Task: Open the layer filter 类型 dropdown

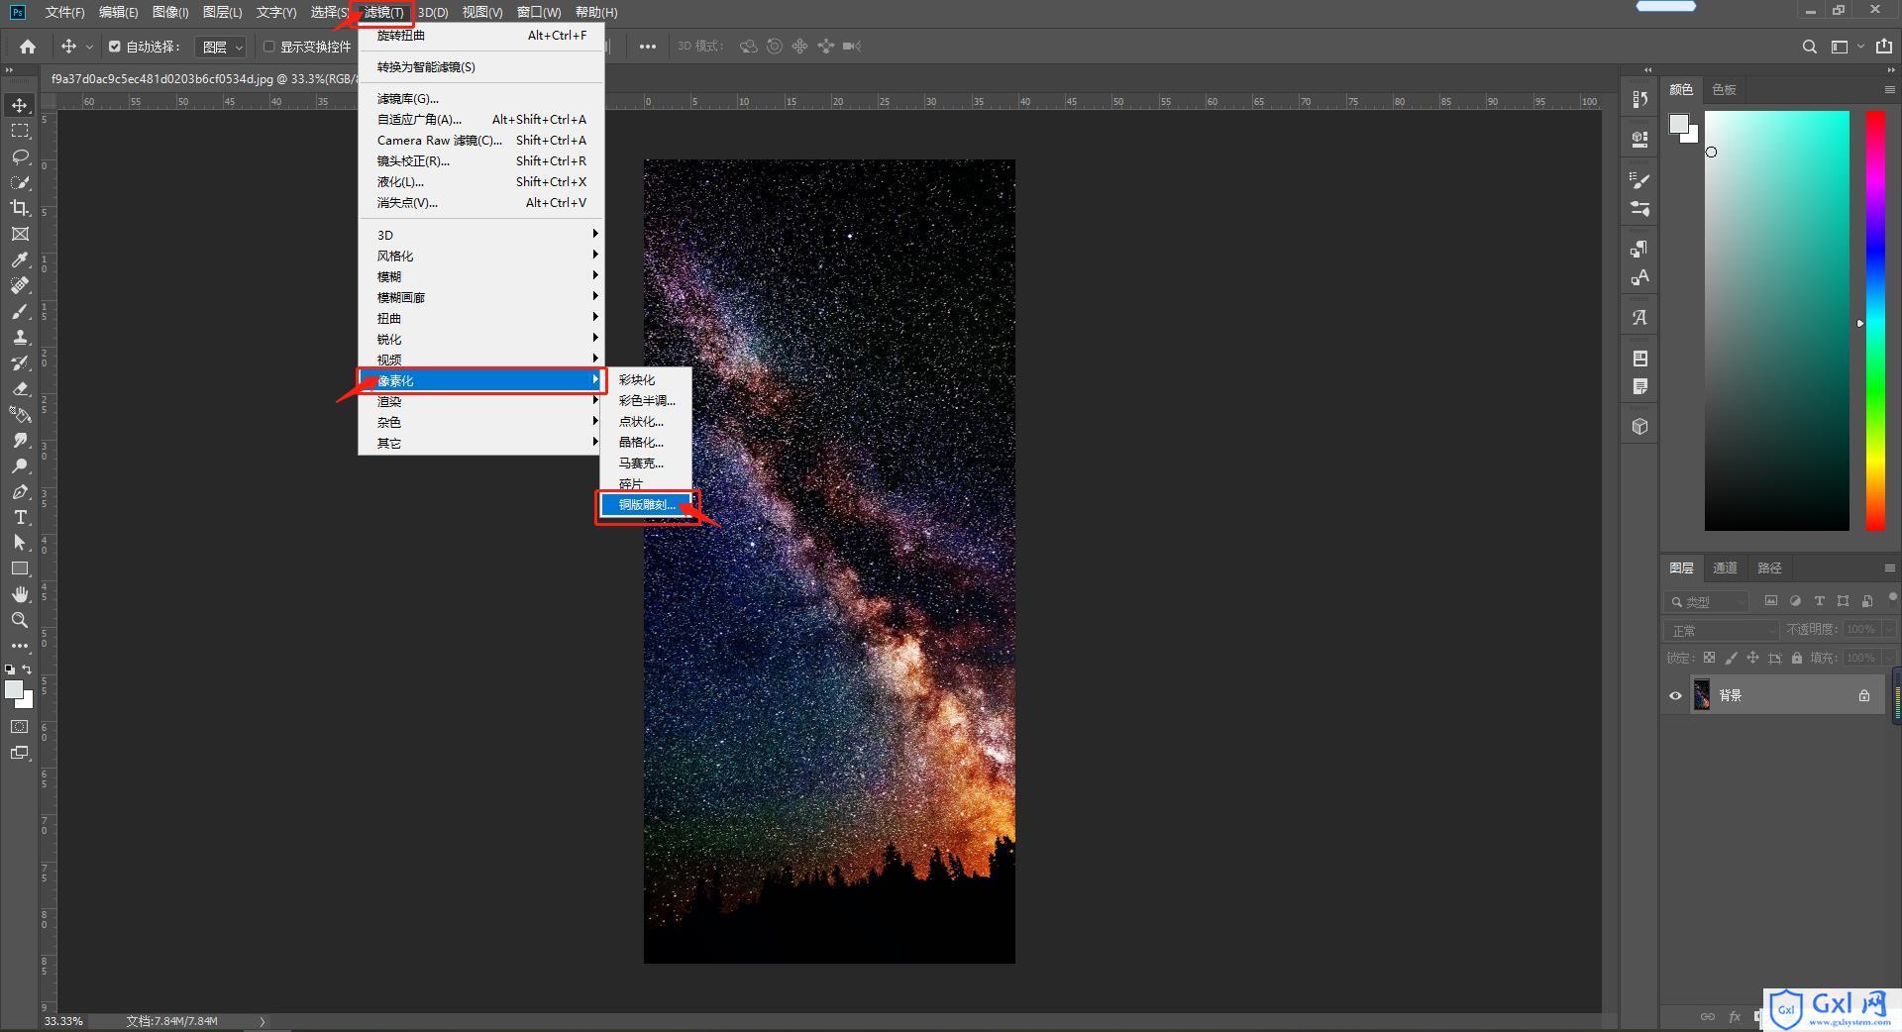Action: click(1708, 601)
